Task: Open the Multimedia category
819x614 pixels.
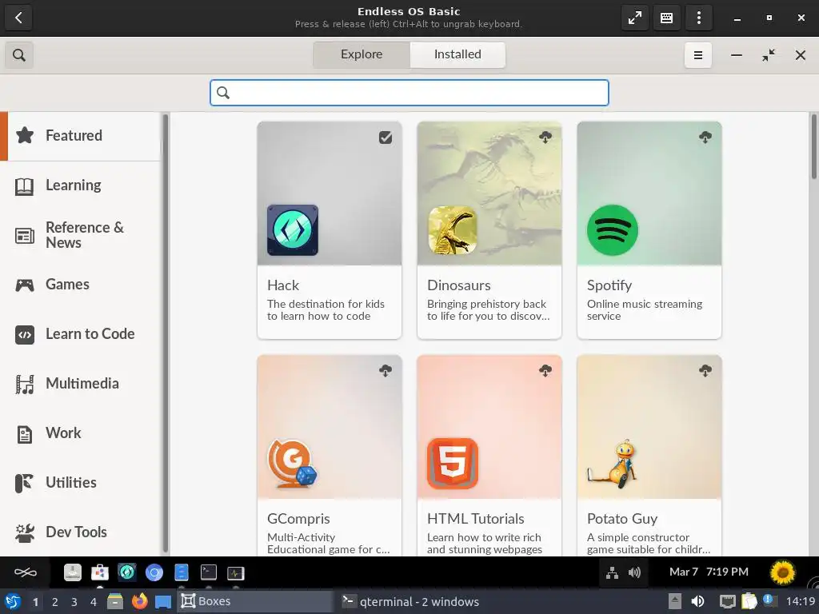Action: coord(81,384)
